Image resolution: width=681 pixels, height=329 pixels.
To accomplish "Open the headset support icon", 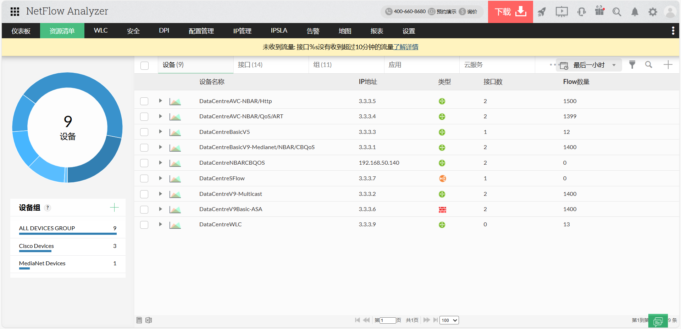I will coord(581,12).
